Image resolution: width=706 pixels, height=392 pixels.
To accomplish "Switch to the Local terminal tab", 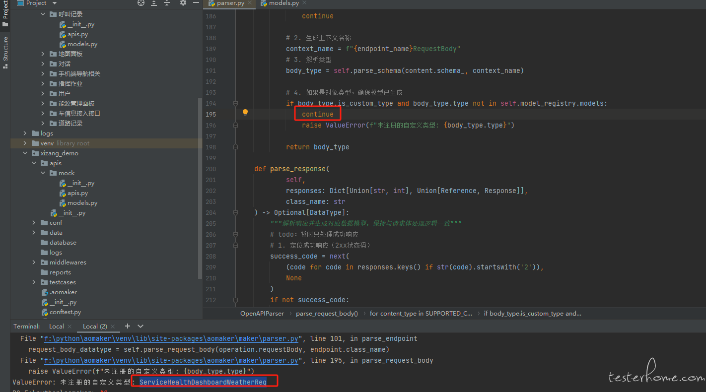I will pos(57,326).
